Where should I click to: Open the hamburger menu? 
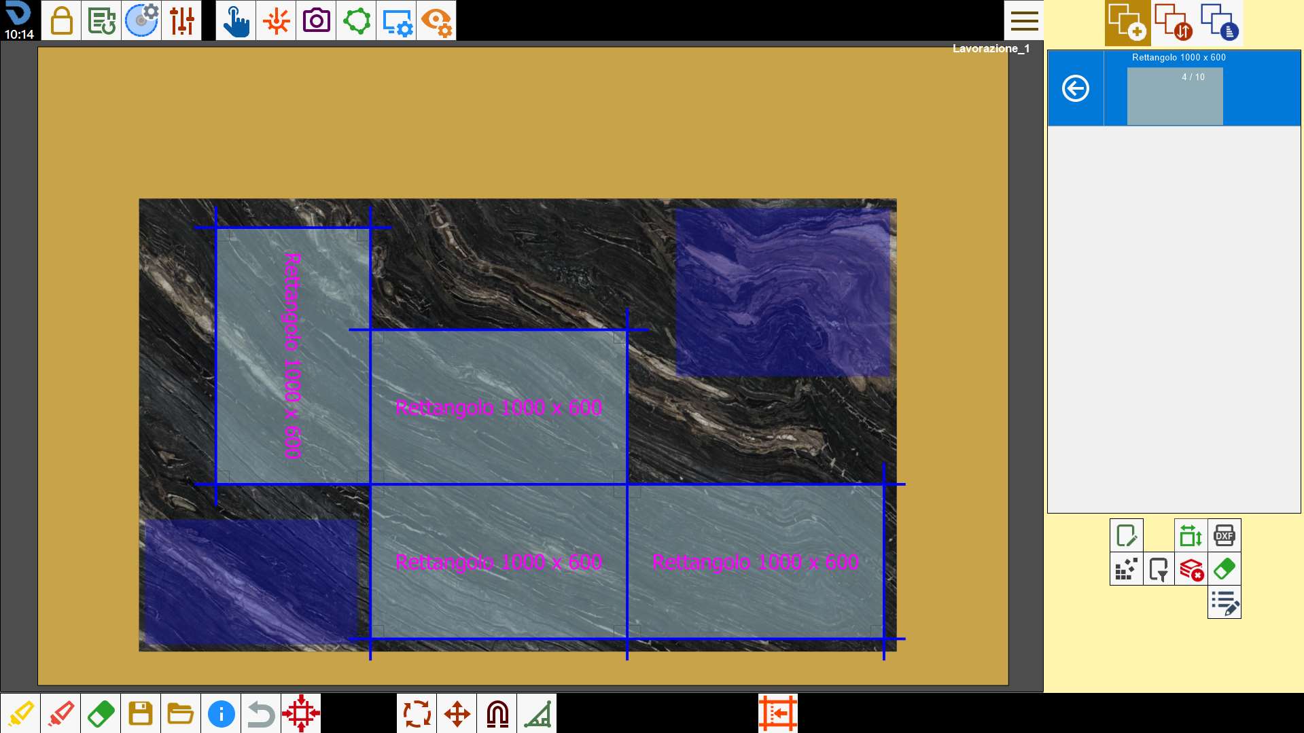[1024, 20]
